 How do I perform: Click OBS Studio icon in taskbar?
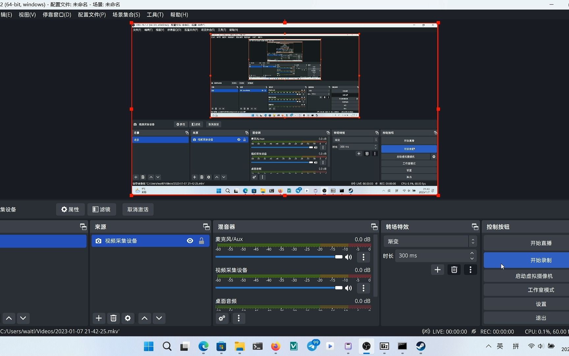click(x=366, y=346)
